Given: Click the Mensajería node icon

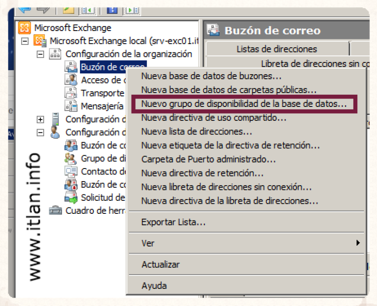Looking at the screenshot, I should (71, 106).
